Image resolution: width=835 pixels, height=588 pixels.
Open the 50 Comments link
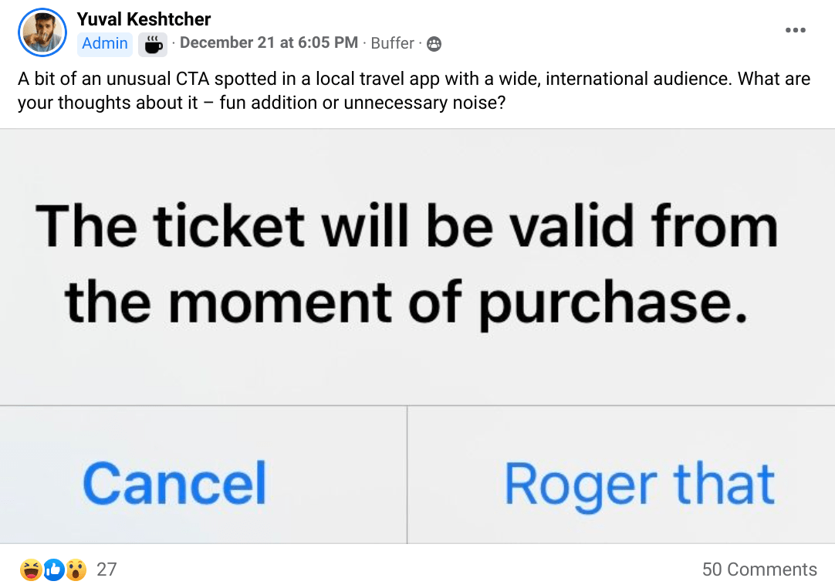click(x=759, y=569)
